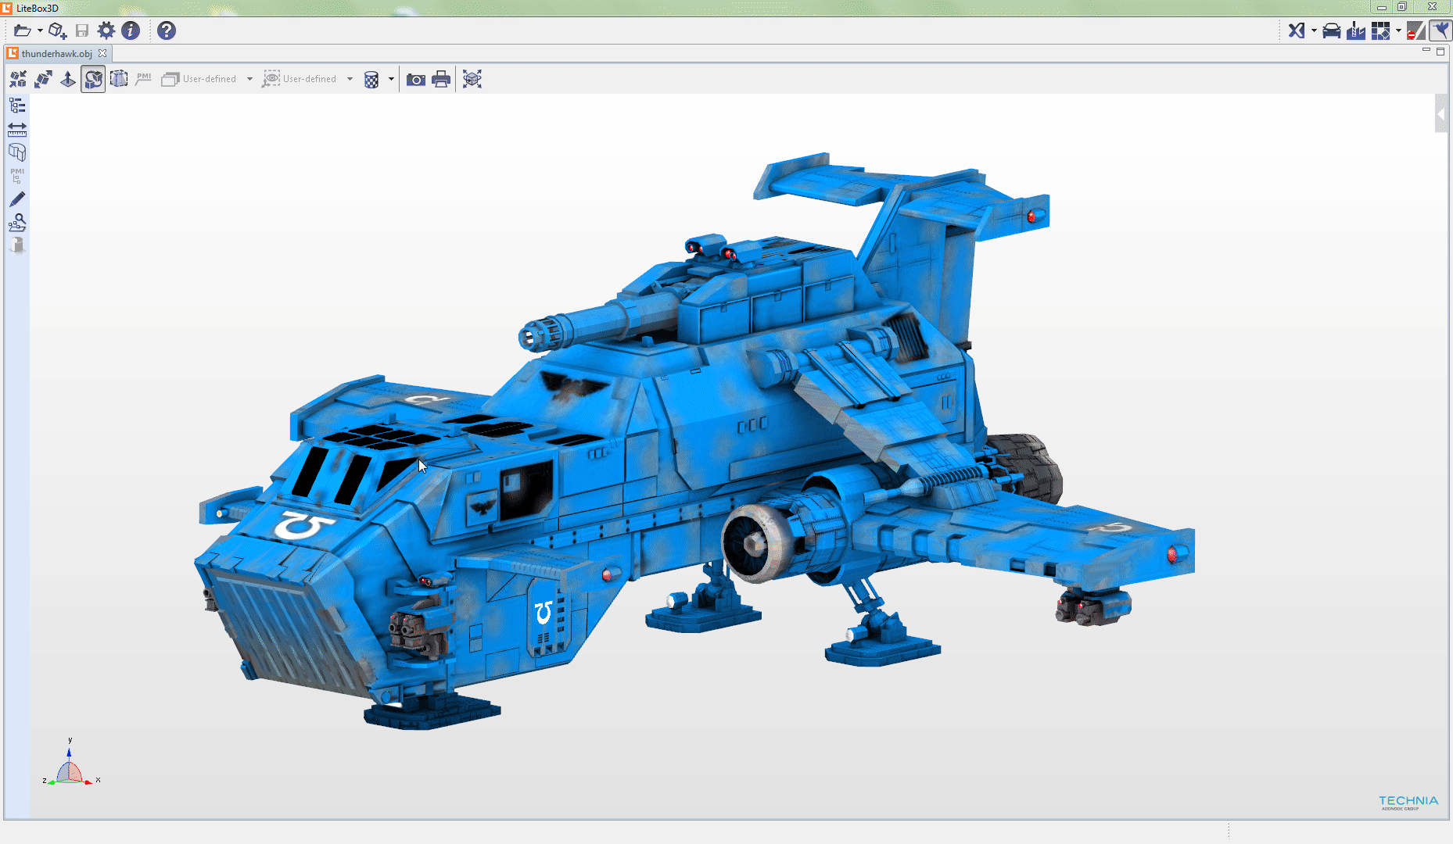The height and width of the screenshot is (844, 1453).
Task: Open settings with the gear icon
Action: coord(106,30)
